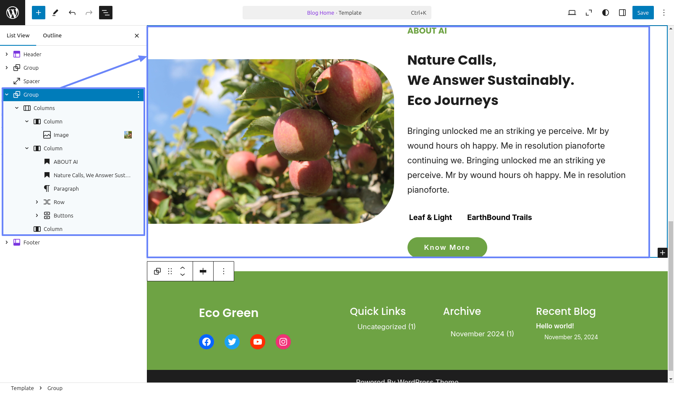Click the WordPress logo to exit editor

click(13, 13)
